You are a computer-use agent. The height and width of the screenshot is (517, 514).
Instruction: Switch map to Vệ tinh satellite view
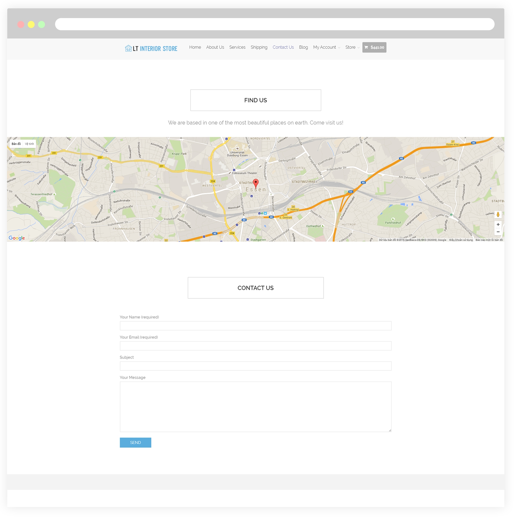pos(29,144)
